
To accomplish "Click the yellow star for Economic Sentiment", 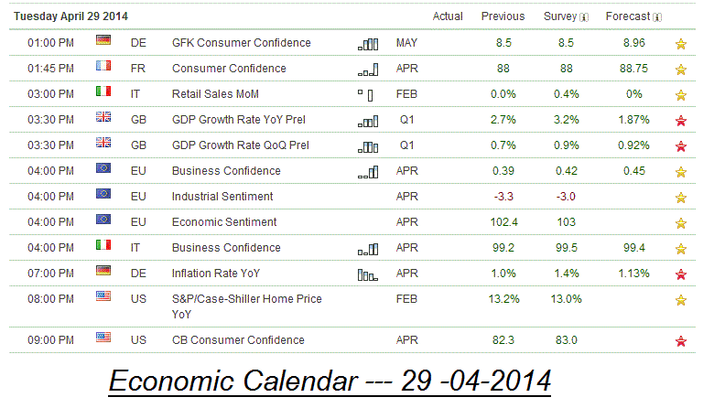I will 680,222.
